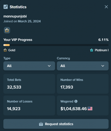Select the Number of Wins card
The width and height of the screenshot is (111, 131).
pyautogui.click(x=83, y=84)
